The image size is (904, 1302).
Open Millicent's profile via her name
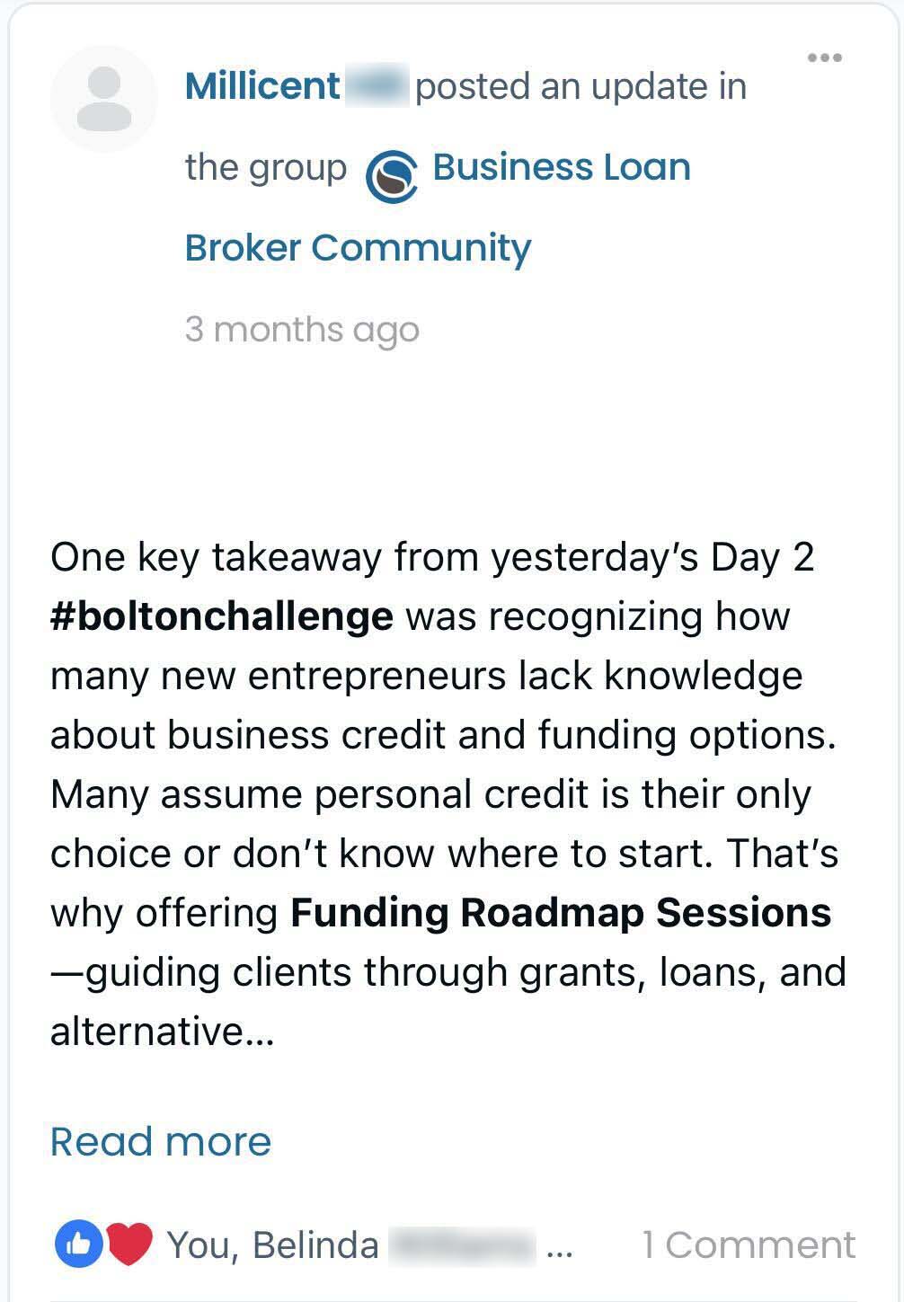click(x=261, y=86)
